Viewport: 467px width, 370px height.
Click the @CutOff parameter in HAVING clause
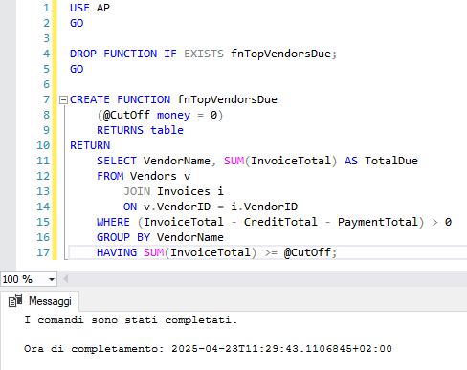tap(307, 252)
